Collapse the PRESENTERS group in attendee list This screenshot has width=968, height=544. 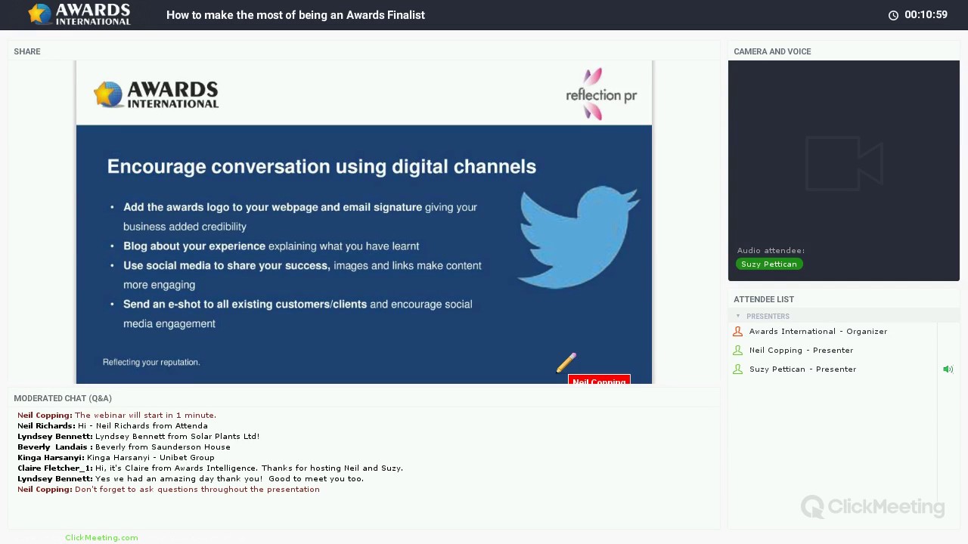[x=738, y=317]
